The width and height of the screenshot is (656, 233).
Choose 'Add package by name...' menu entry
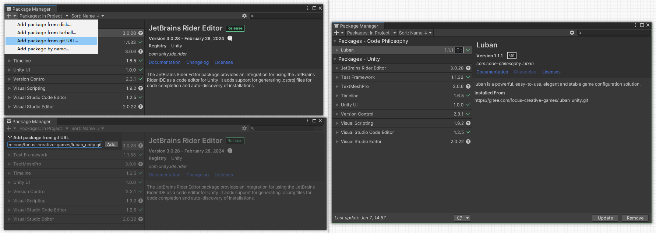(x=52, y=49)
